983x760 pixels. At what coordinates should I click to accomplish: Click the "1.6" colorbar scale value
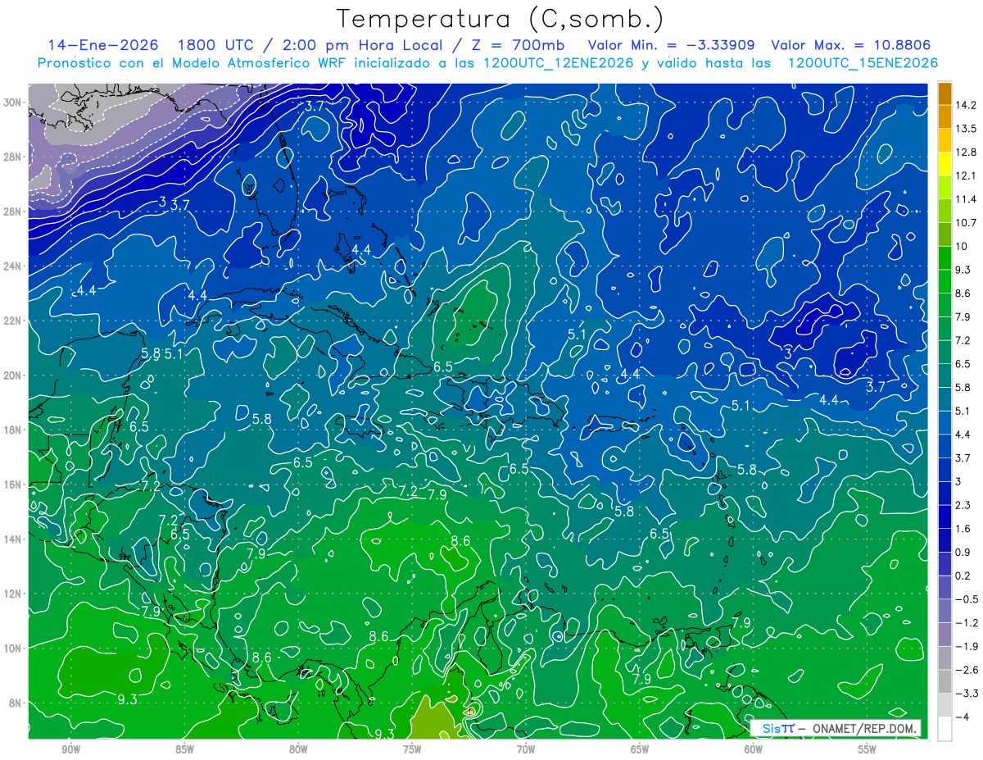pyautogui.click(x=963, y=529)
